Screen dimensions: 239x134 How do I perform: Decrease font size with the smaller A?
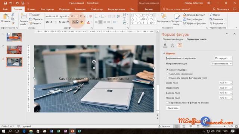coord(85,16)
